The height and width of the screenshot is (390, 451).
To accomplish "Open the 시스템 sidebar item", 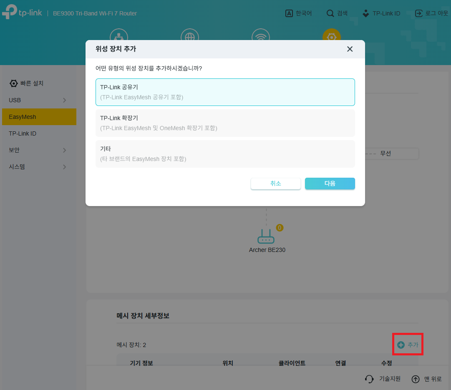I will (39, 167).
